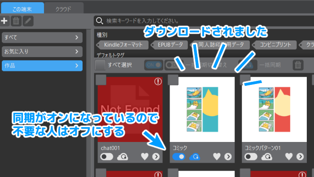Click the pencil edit icon

coord(28,21)
